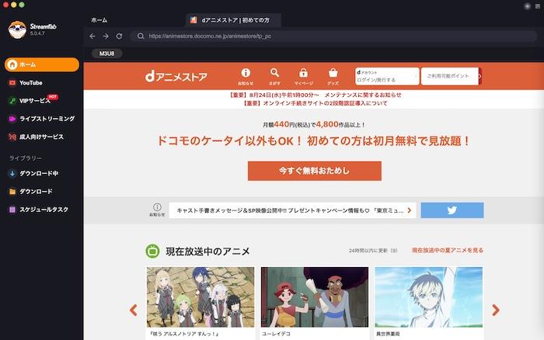Click the dアカウント login box

(x=387, y=76)
